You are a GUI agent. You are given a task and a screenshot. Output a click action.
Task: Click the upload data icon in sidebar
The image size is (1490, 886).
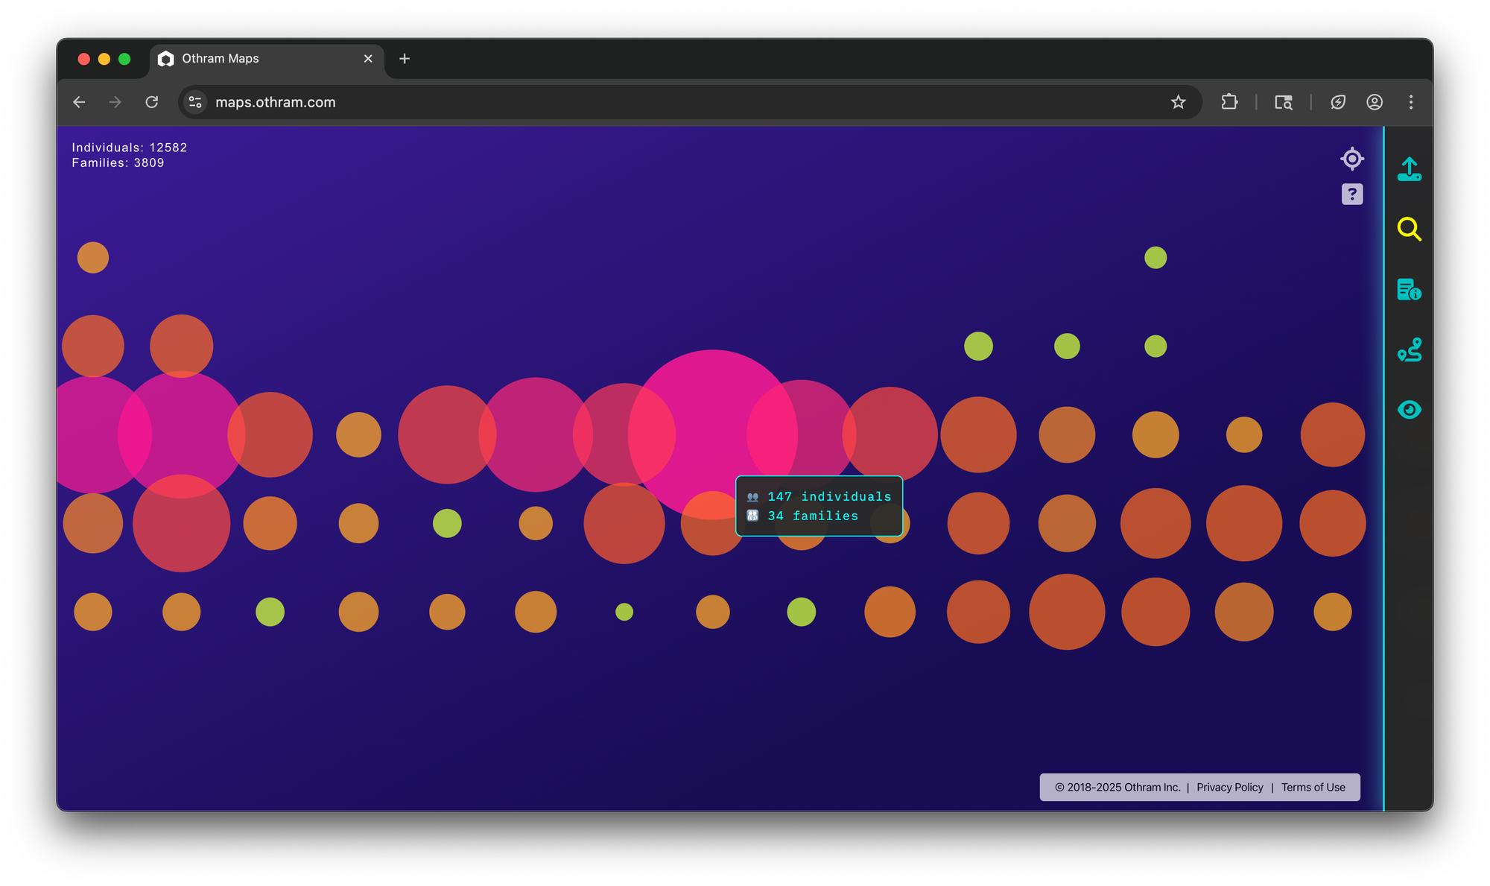1409,169
